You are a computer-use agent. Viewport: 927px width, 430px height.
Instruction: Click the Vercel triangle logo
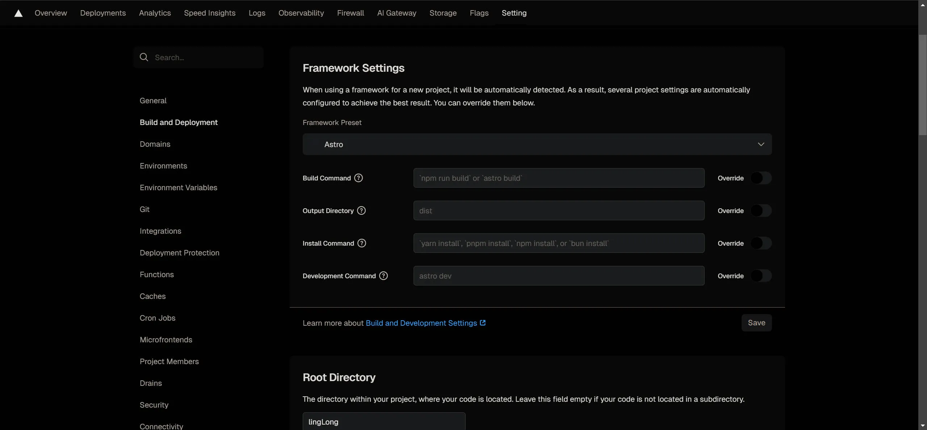point(18,13)
